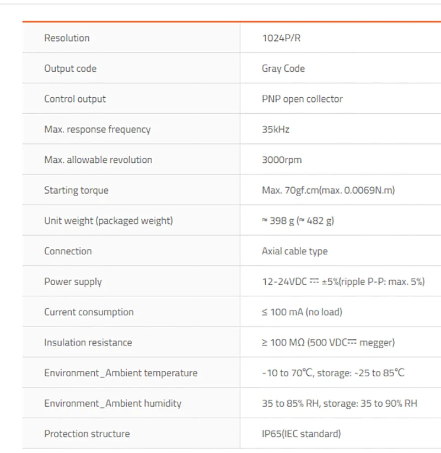Select the Max. 70gf.cm torque value
This screenshot has height=453, width=441.
click(328, 190)
